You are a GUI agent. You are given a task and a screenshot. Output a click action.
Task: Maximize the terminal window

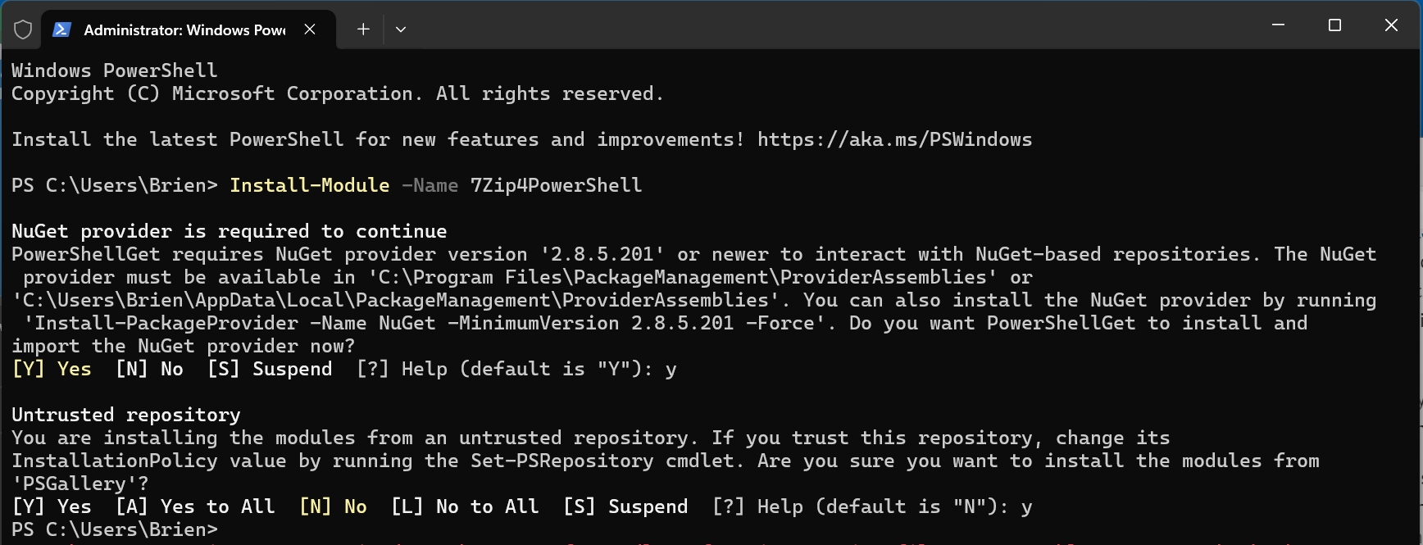pyautogui.click(x=1334, y=25)
